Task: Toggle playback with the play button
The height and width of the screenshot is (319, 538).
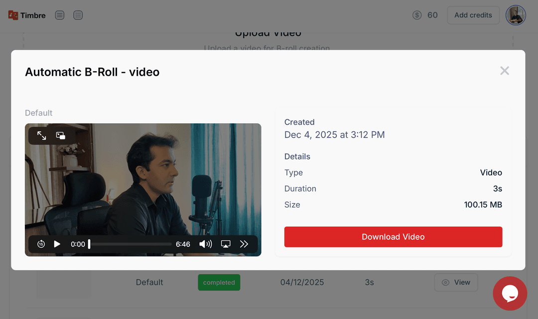Action: 57,244
